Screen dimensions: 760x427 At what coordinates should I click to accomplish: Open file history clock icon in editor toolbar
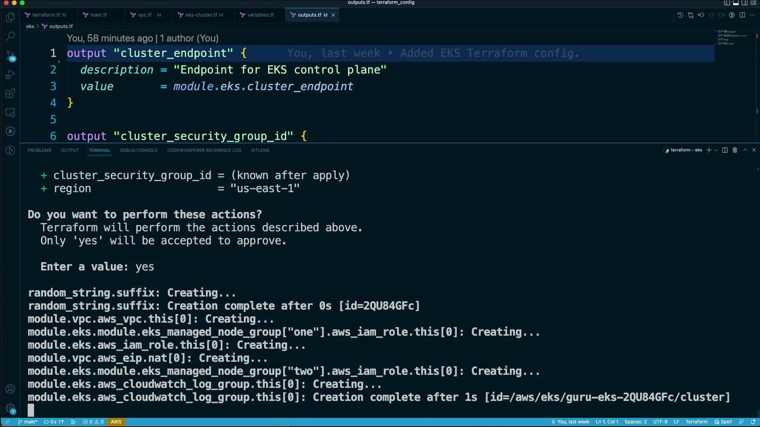680,15
